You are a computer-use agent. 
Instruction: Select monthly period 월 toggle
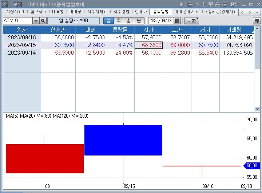coord(129,21)
